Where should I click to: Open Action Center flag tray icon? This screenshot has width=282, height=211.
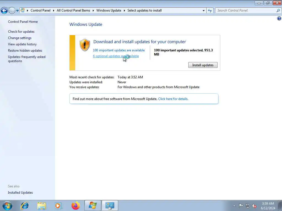click(241, 206)
